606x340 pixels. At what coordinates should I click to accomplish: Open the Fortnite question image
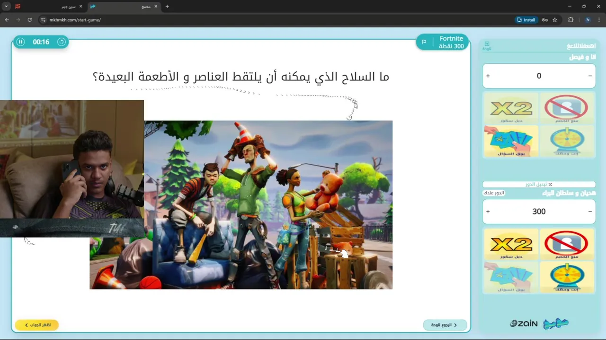click(241, 204)
